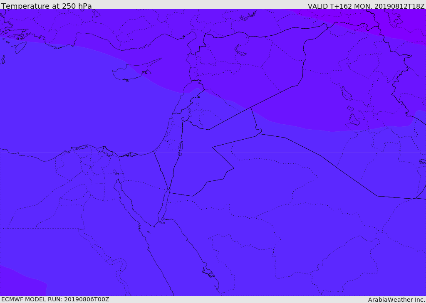
Task: Click the 'ECMWF MODEL RUN: 20190806T00Z' text
Action: [x=55, y=300]
